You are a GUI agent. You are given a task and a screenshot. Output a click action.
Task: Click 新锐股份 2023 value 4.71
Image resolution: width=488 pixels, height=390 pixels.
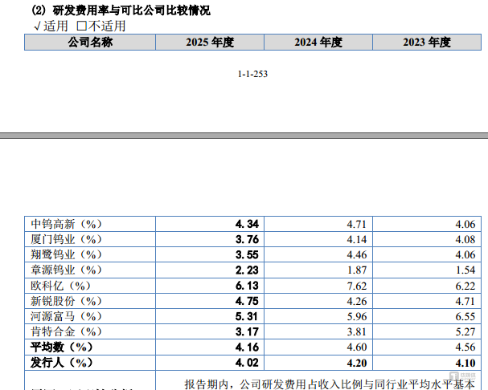tap(465, 301)
